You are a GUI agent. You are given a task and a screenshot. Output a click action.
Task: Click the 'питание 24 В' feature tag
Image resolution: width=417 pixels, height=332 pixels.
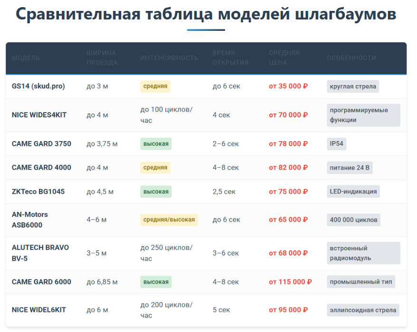(x=350, y=168)
